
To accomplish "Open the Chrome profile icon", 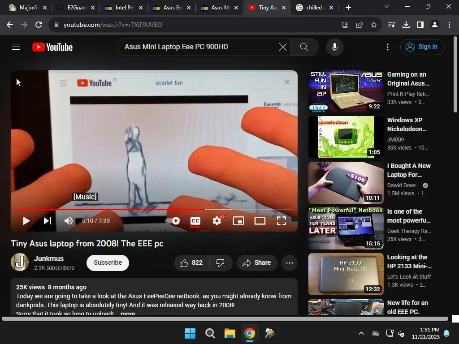I will click(x=435, y=25).
